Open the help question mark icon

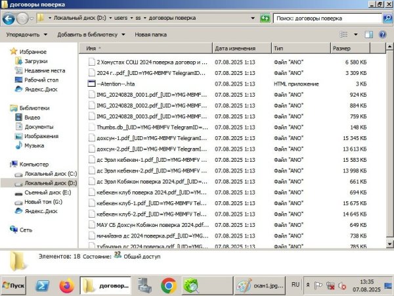coord(385,34)
